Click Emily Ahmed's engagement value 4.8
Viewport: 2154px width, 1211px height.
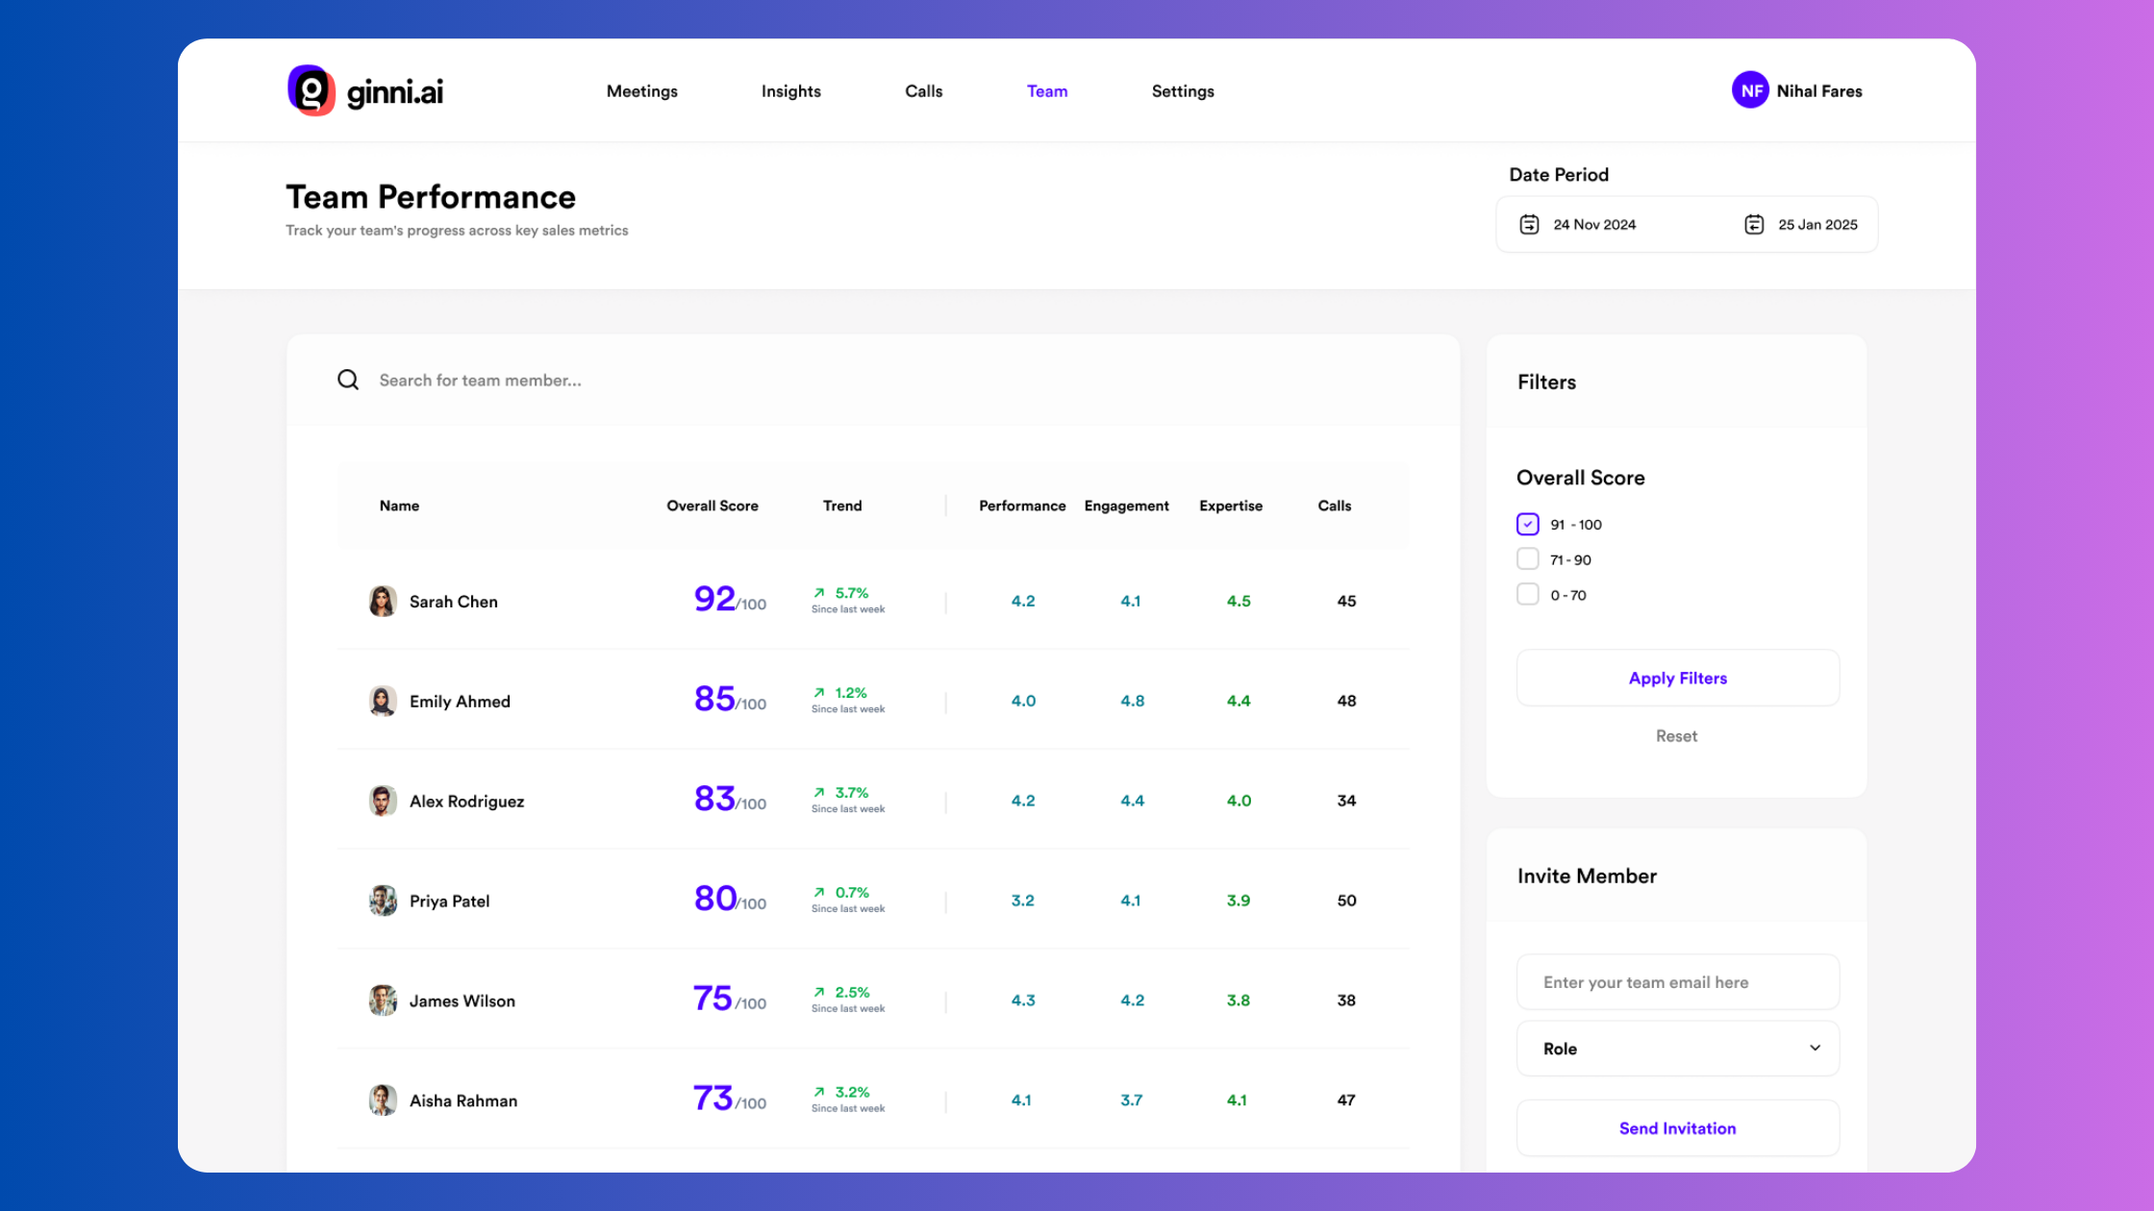click(1132, 702)
